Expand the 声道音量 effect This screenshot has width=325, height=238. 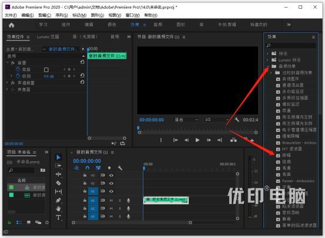coord(7,83)
